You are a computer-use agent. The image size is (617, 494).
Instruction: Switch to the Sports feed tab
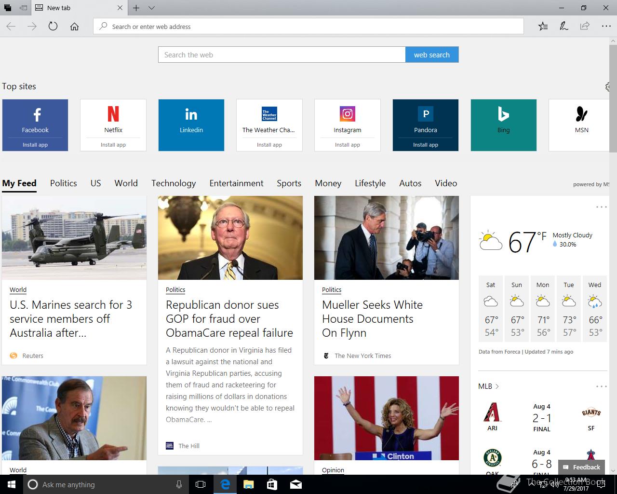289,183
